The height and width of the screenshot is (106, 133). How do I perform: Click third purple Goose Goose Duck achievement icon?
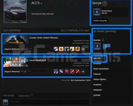[x=67, y=71]
